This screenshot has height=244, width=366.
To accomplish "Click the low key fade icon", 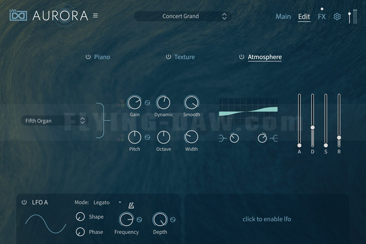I will (x=223, y=139).
